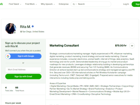Click the Log In link
The height and width of the screenshot is (105, 140).
click(x=126, y=4)
